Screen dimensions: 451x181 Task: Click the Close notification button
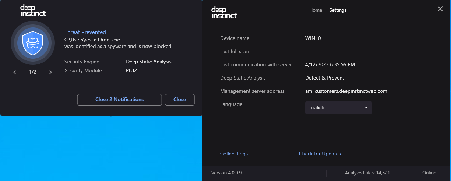pyautogui.click(x=180, y=100)
